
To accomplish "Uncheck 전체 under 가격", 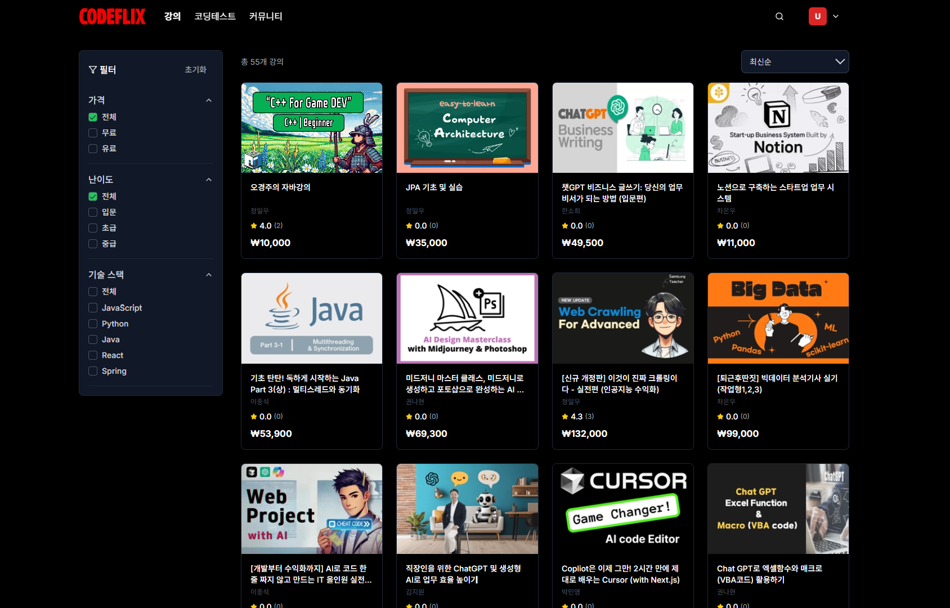I will (x=93, y=117).
